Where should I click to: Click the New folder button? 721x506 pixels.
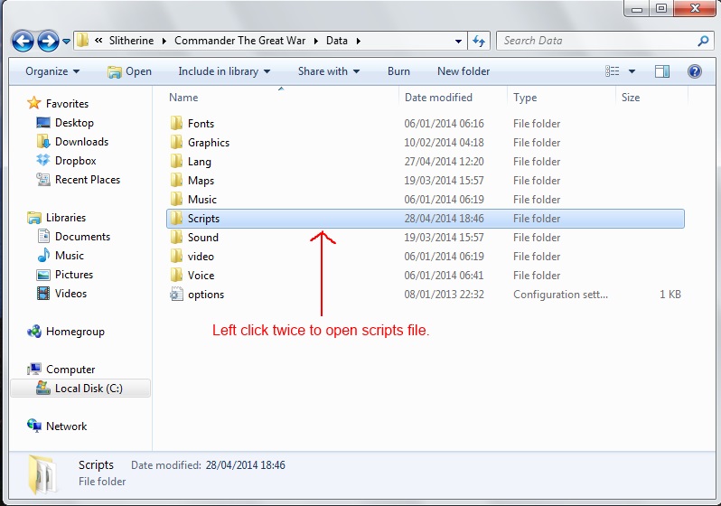click(463, 71)
